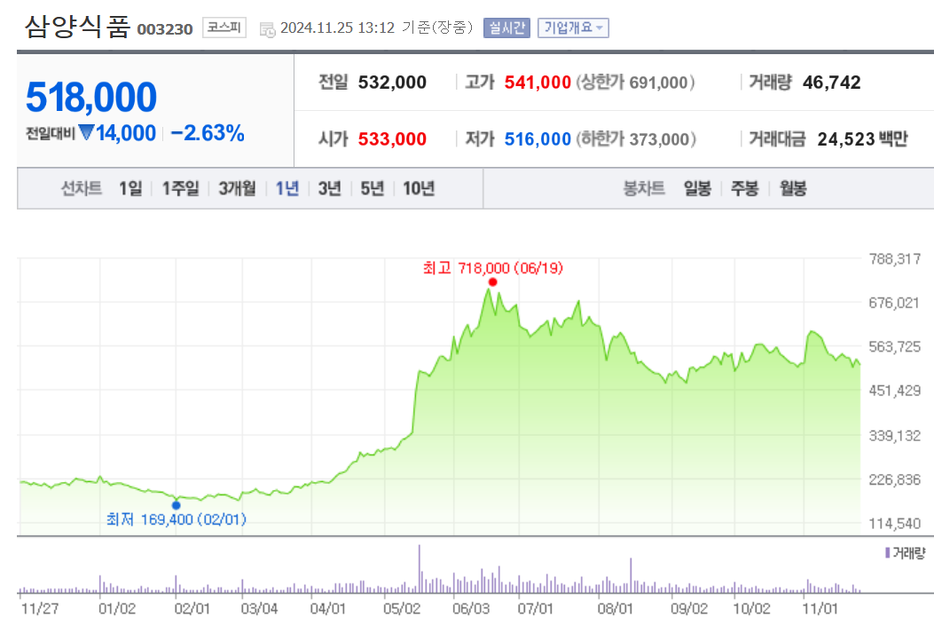
Task: Open the 기업개요 dropdown
Action: pos(573,28)
